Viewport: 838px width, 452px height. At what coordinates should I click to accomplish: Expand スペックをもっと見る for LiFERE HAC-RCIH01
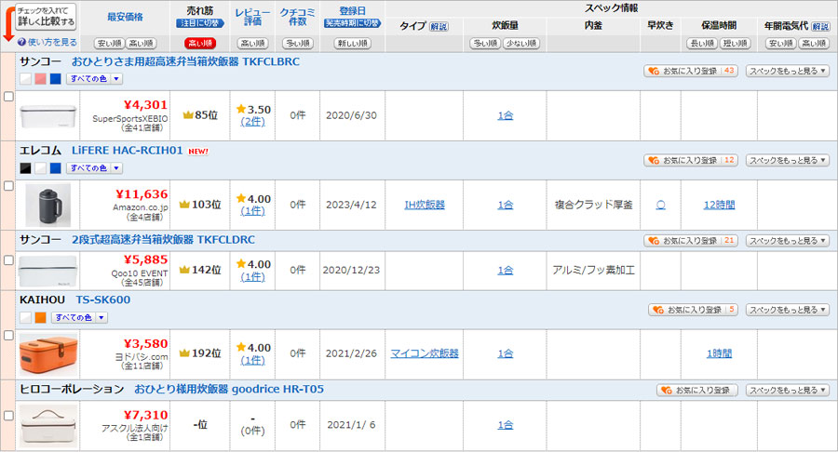point(787,160)
